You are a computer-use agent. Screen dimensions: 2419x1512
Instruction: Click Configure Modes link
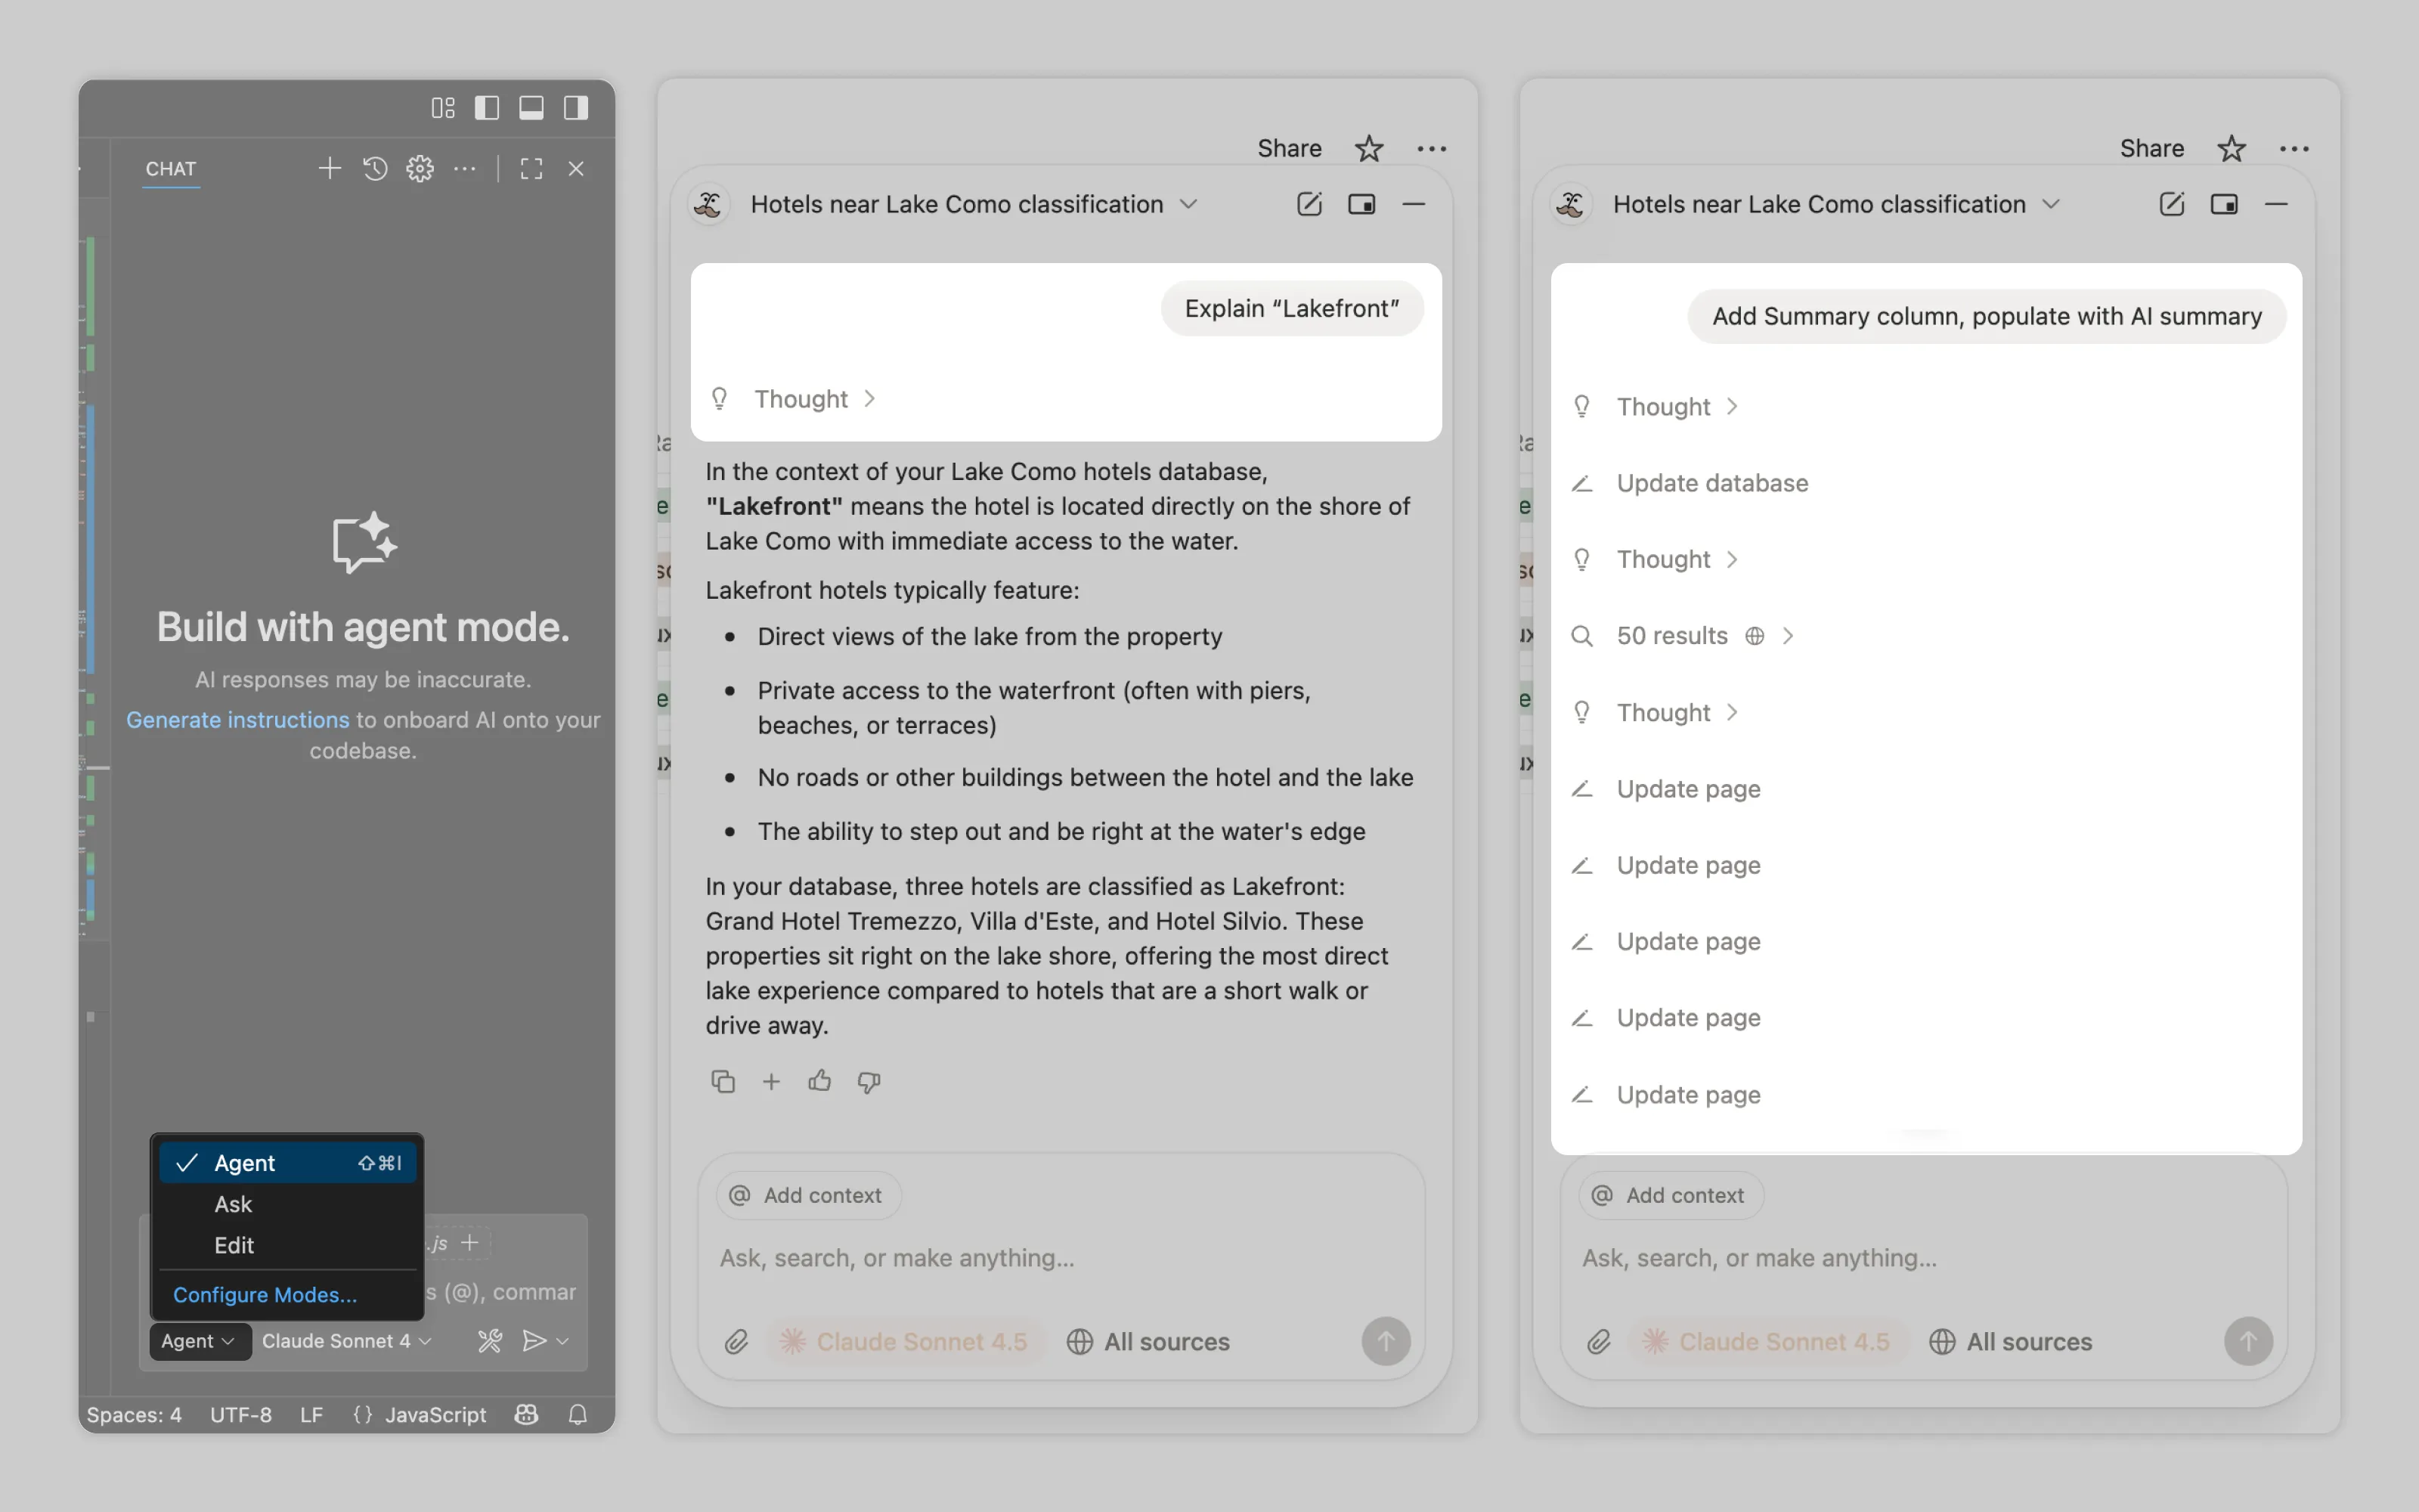point(265,1294)
